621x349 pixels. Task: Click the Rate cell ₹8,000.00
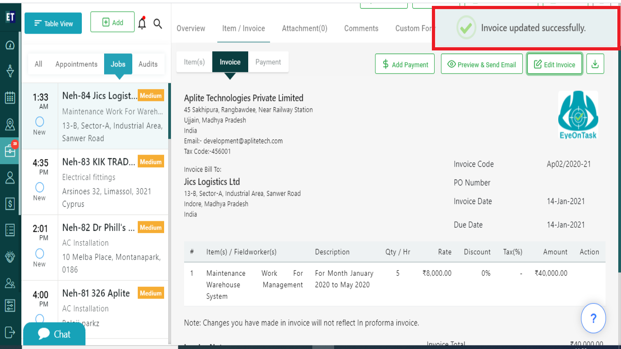437,273
